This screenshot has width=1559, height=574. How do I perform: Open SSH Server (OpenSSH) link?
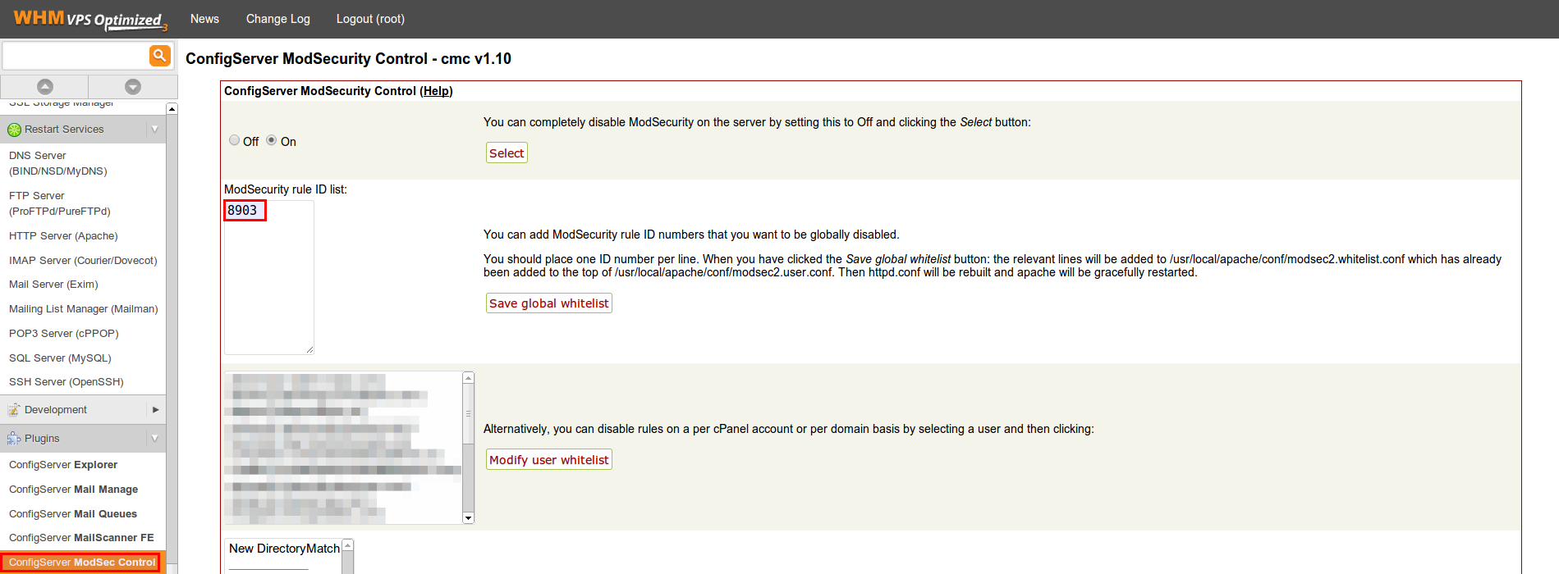tap(66, 382)
